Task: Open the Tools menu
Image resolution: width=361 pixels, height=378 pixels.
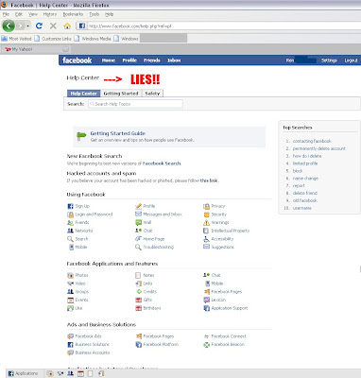Action: [94, 14]
